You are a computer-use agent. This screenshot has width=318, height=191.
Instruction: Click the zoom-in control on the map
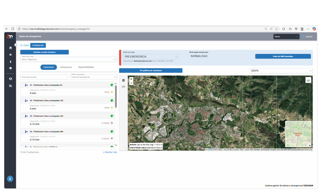(x=131, y=79)
